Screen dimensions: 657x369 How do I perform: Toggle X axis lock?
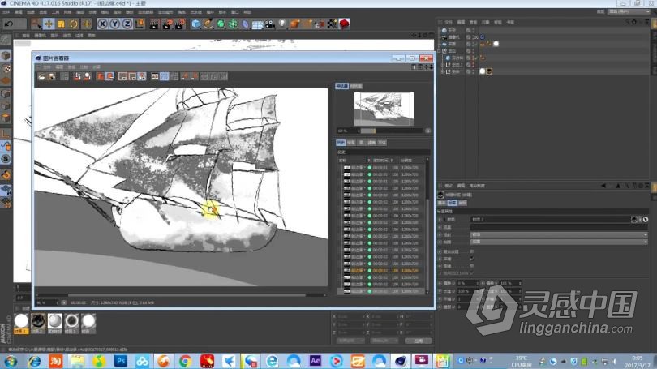(x=102, y=24)
